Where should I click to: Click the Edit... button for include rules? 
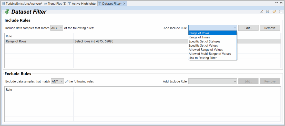[x=248, y=28]
